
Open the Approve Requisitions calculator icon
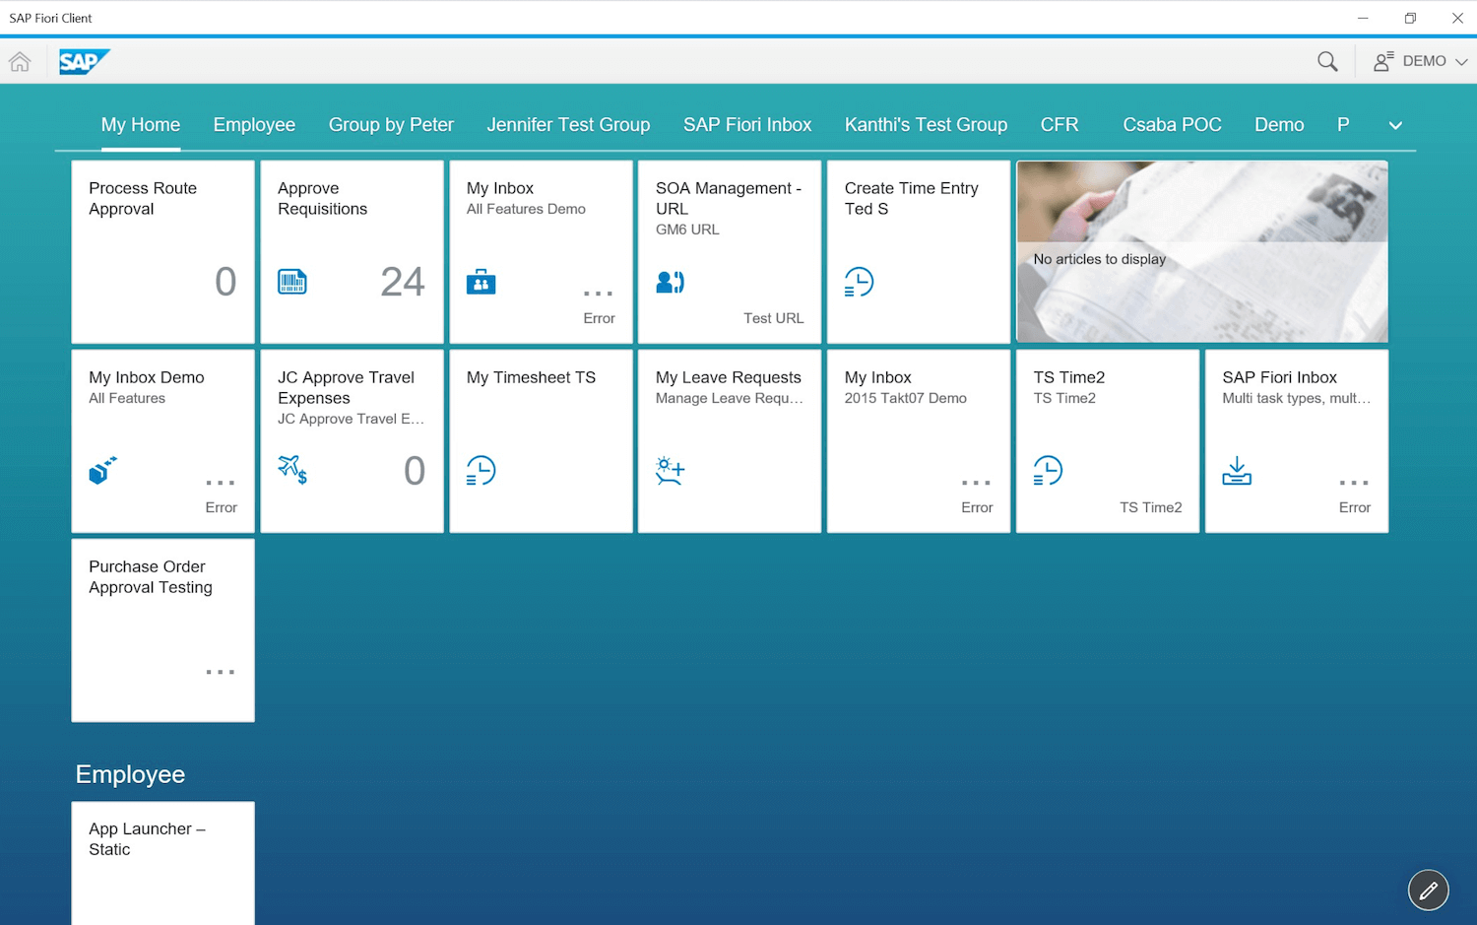click(x=291, y=282)
